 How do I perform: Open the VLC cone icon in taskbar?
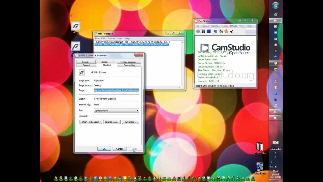pyautogui.click(x=276, y=81)
